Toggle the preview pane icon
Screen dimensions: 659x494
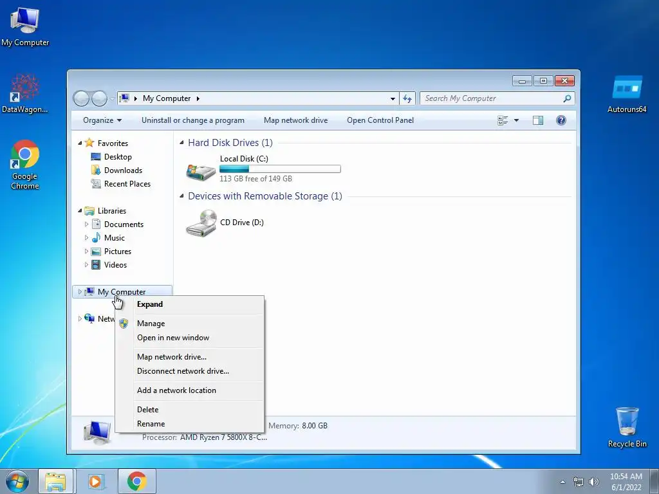point(537,120)
